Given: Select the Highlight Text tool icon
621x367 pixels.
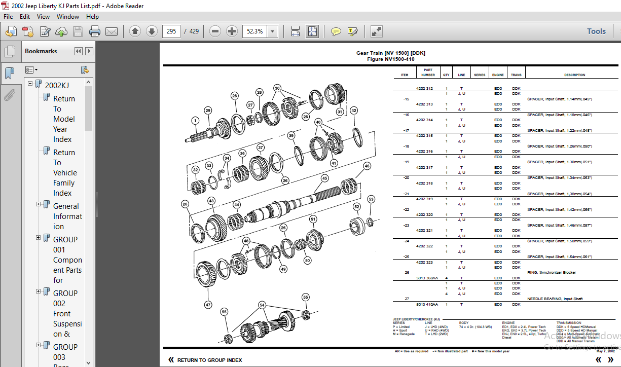Looking at the screenshot, I should (352, 31).
